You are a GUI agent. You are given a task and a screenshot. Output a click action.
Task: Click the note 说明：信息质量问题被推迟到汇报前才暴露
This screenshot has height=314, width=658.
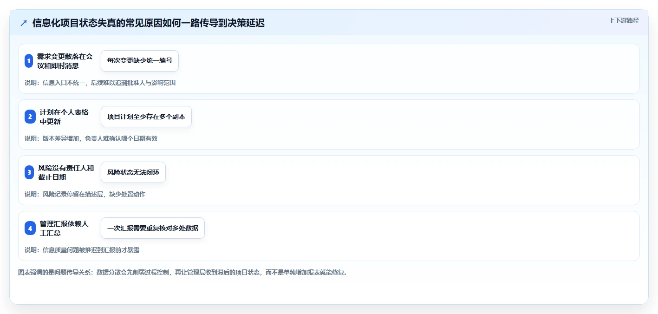click(x=82, y=250)
